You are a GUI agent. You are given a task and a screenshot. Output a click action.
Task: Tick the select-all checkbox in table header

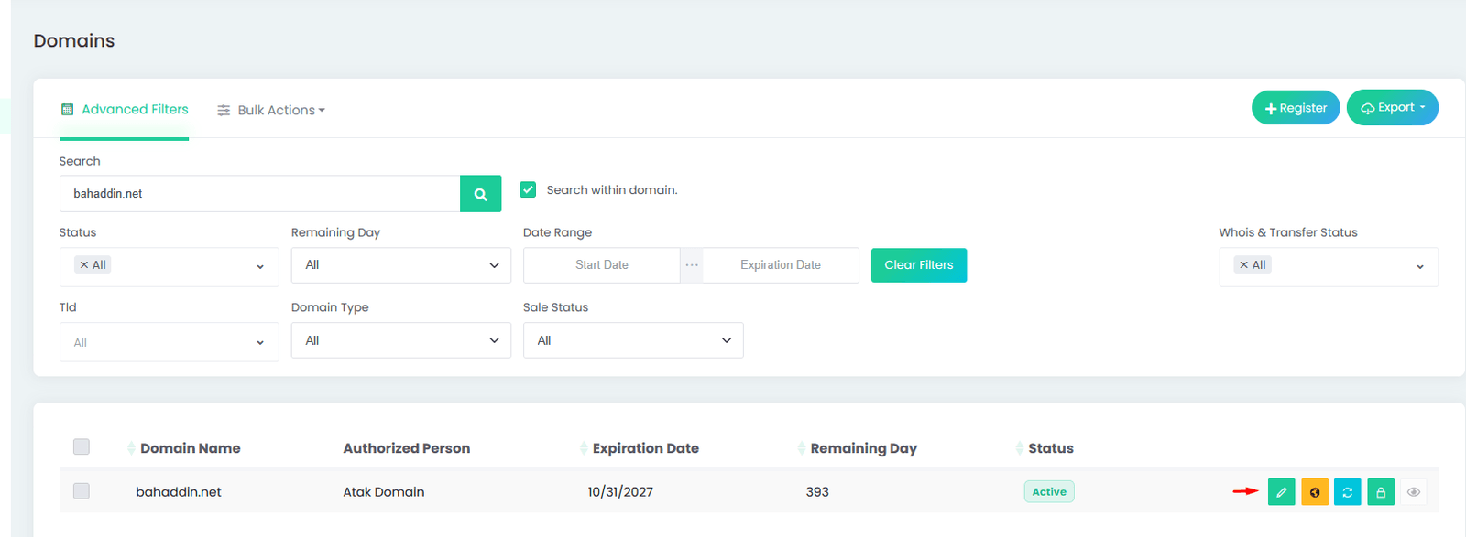(82, 446)
